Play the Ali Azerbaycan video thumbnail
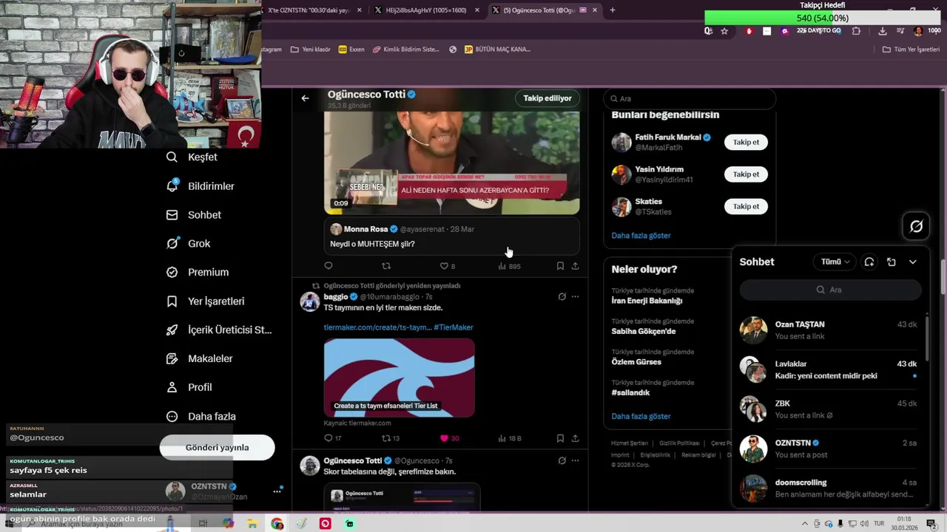 pyautogui.click(x=452, y=163)
